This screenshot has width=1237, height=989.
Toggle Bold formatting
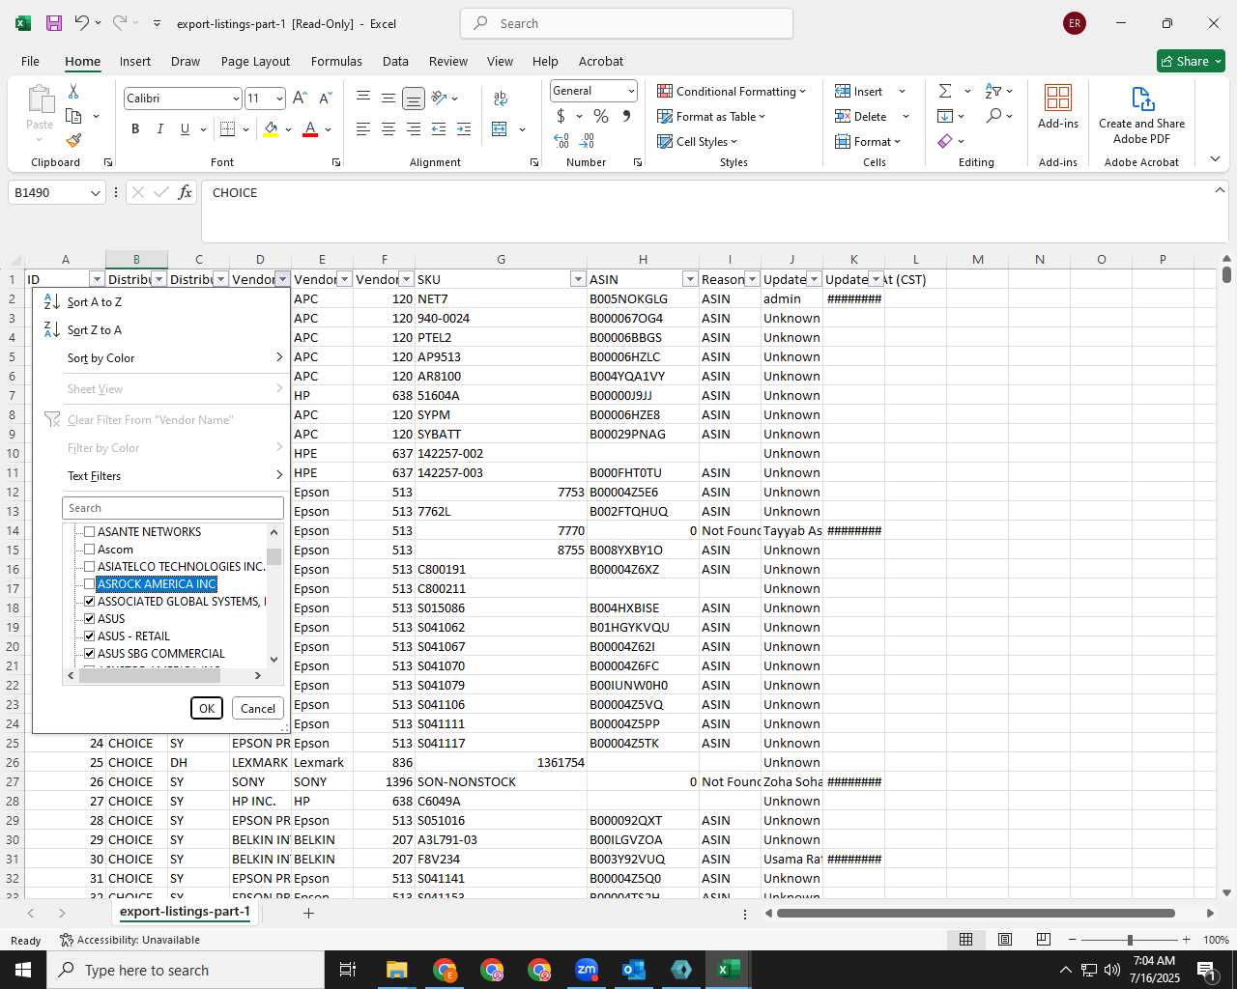pos(135,129)
